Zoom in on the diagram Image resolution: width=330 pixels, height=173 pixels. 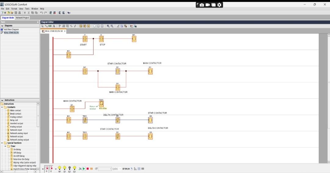click(108, 26)
